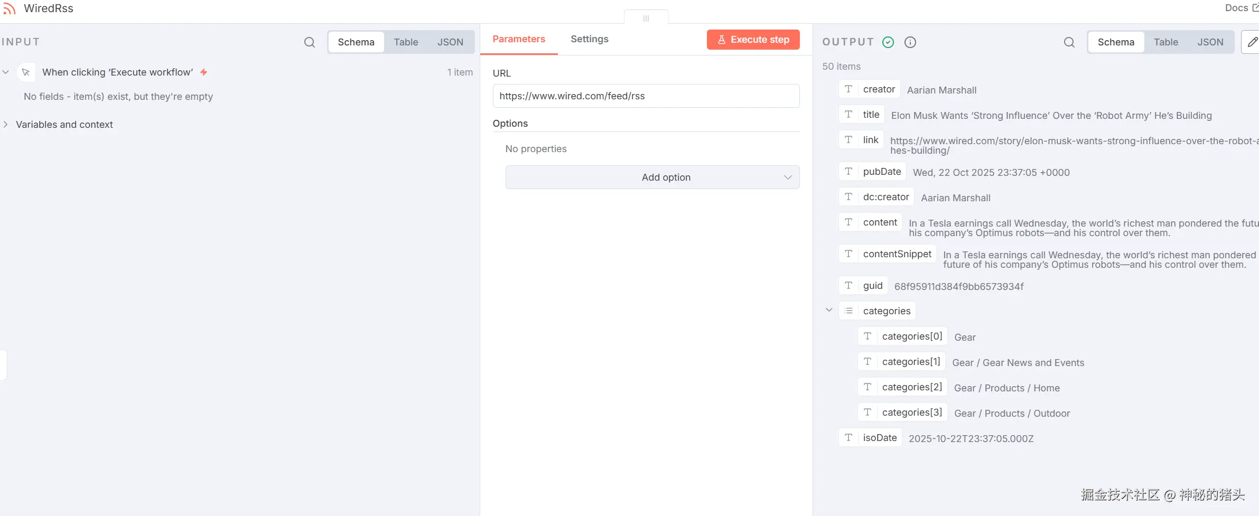1259x516 pixels.
Task: Click the categories[2] type icon
Action: coord(868,387)
